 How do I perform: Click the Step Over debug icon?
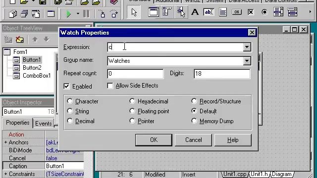pyautogui.click(x=114, y=14)
